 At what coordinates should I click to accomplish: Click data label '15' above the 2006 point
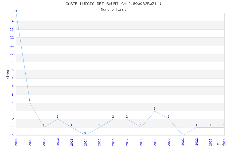click(16, 11)
